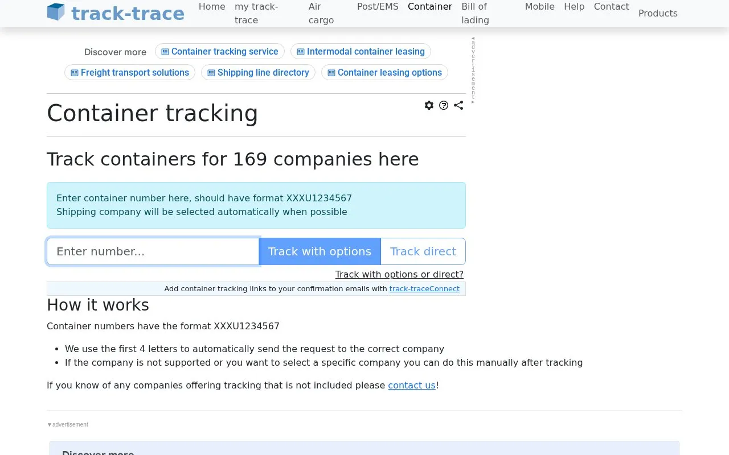The height and width of the screenshot is (455, 729).
Task: Open the Freight transport solutions chip
Action: [130, 72]
